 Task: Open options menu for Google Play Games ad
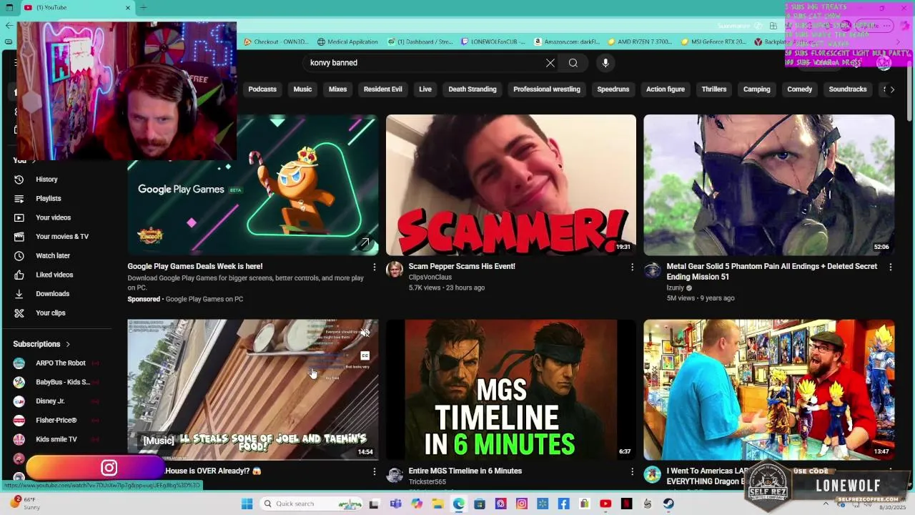374,267
